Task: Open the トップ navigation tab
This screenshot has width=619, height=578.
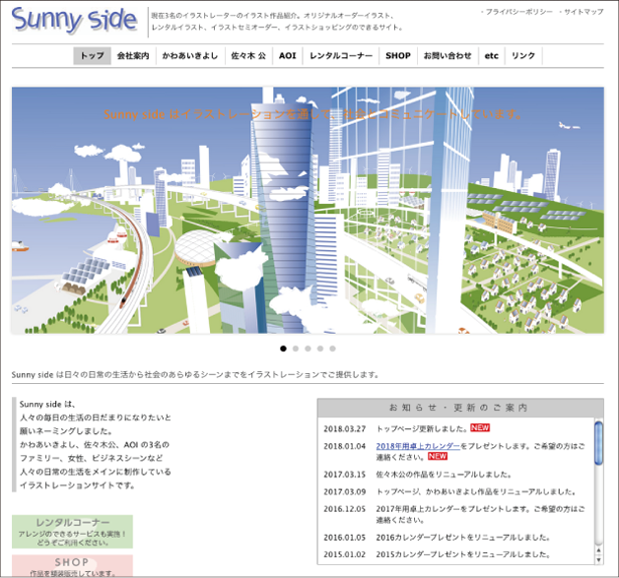Action: [92, 55]
